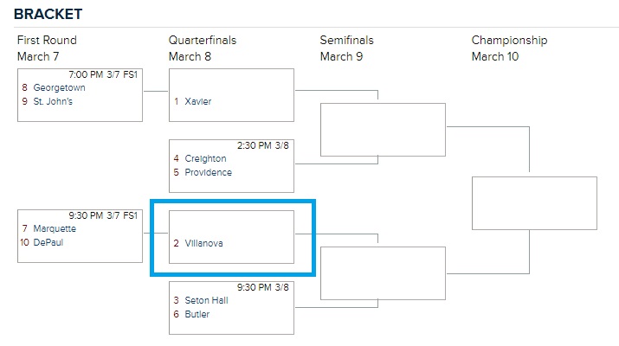
Task: Open the Seton Hall team link
Action: 207,300
